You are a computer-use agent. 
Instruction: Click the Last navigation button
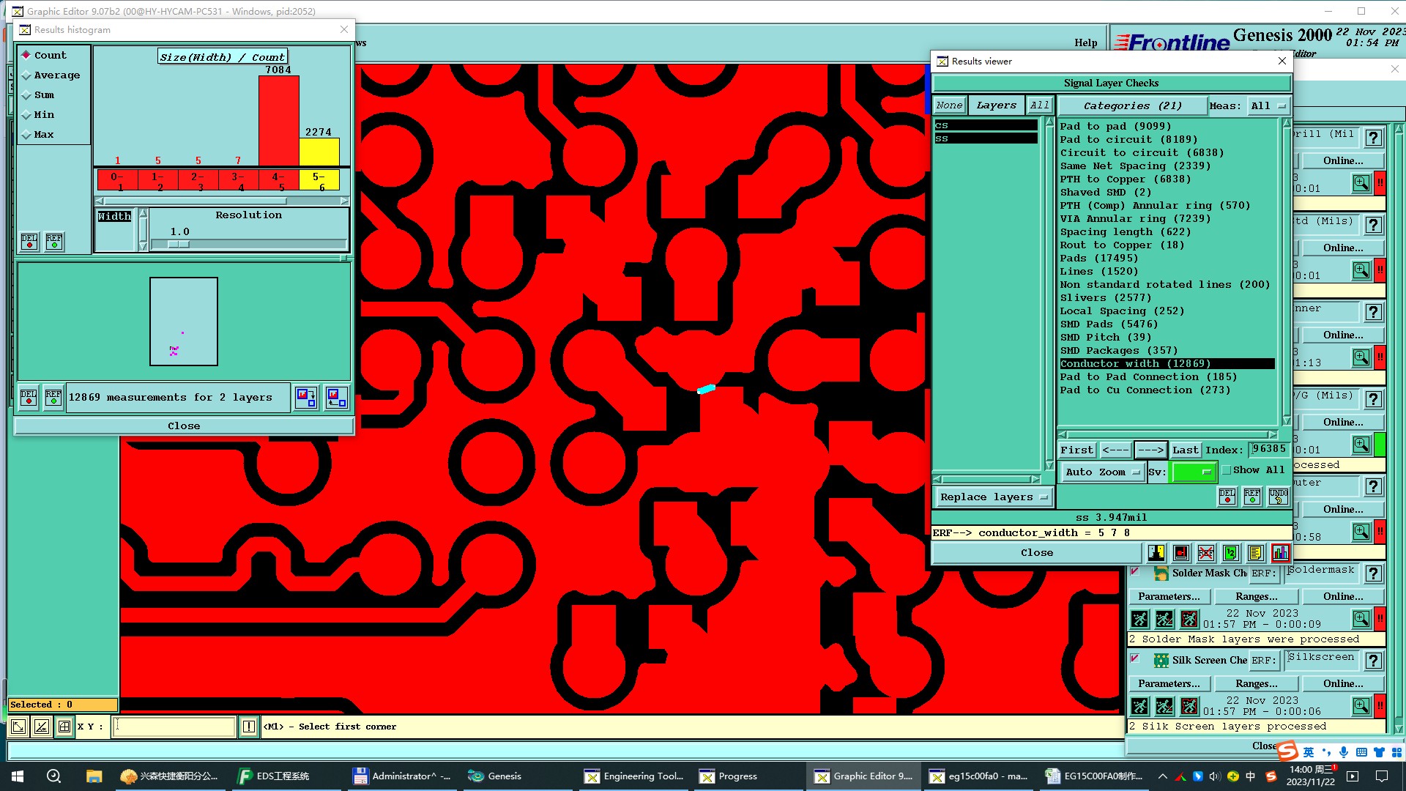(1185, 450)
